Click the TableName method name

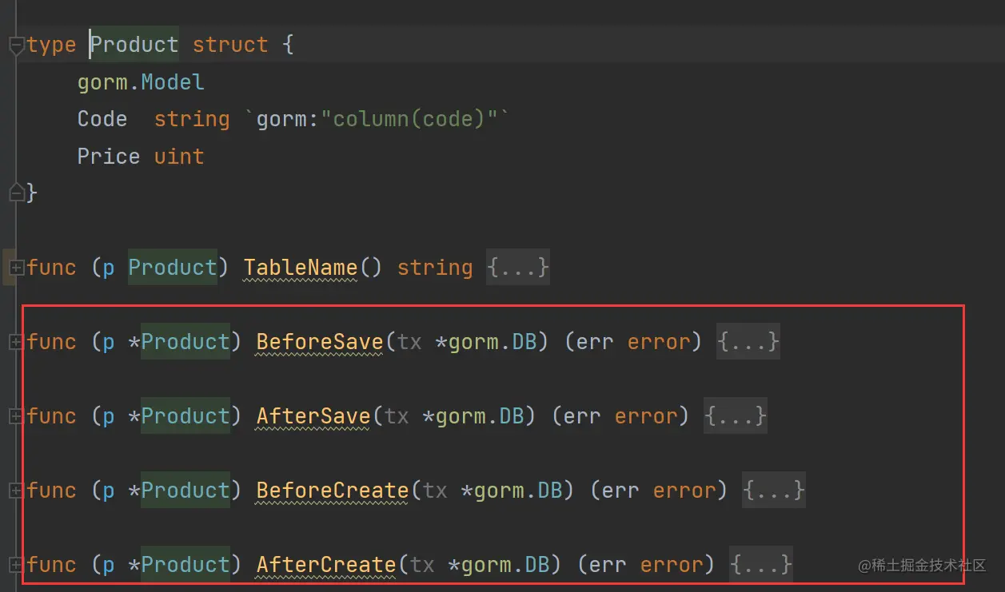coord(301,268)
